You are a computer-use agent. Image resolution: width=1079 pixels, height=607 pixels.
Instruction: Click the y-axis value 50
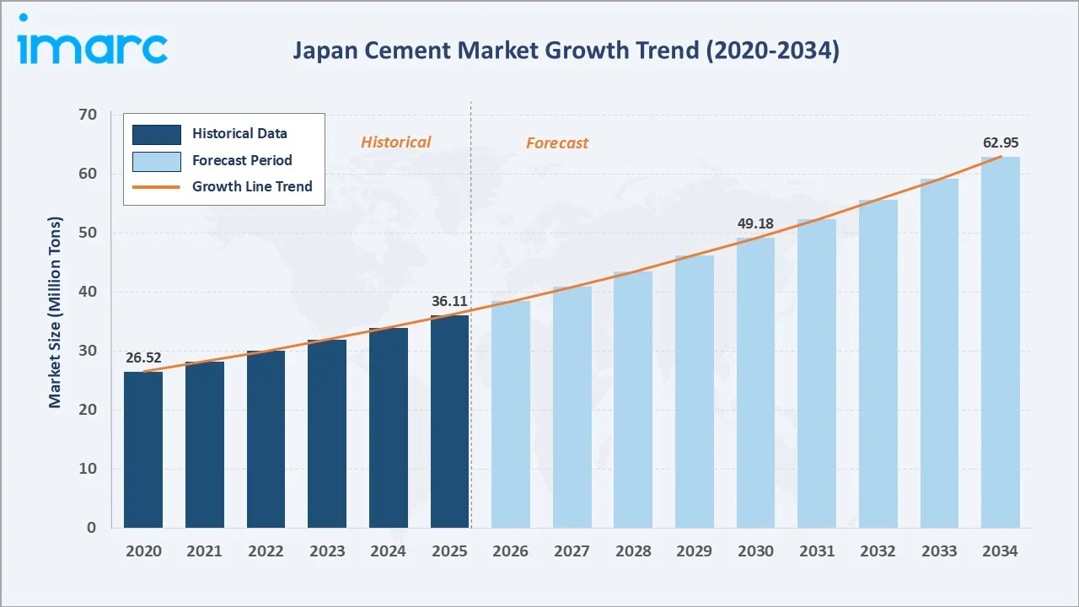point(89,233)
